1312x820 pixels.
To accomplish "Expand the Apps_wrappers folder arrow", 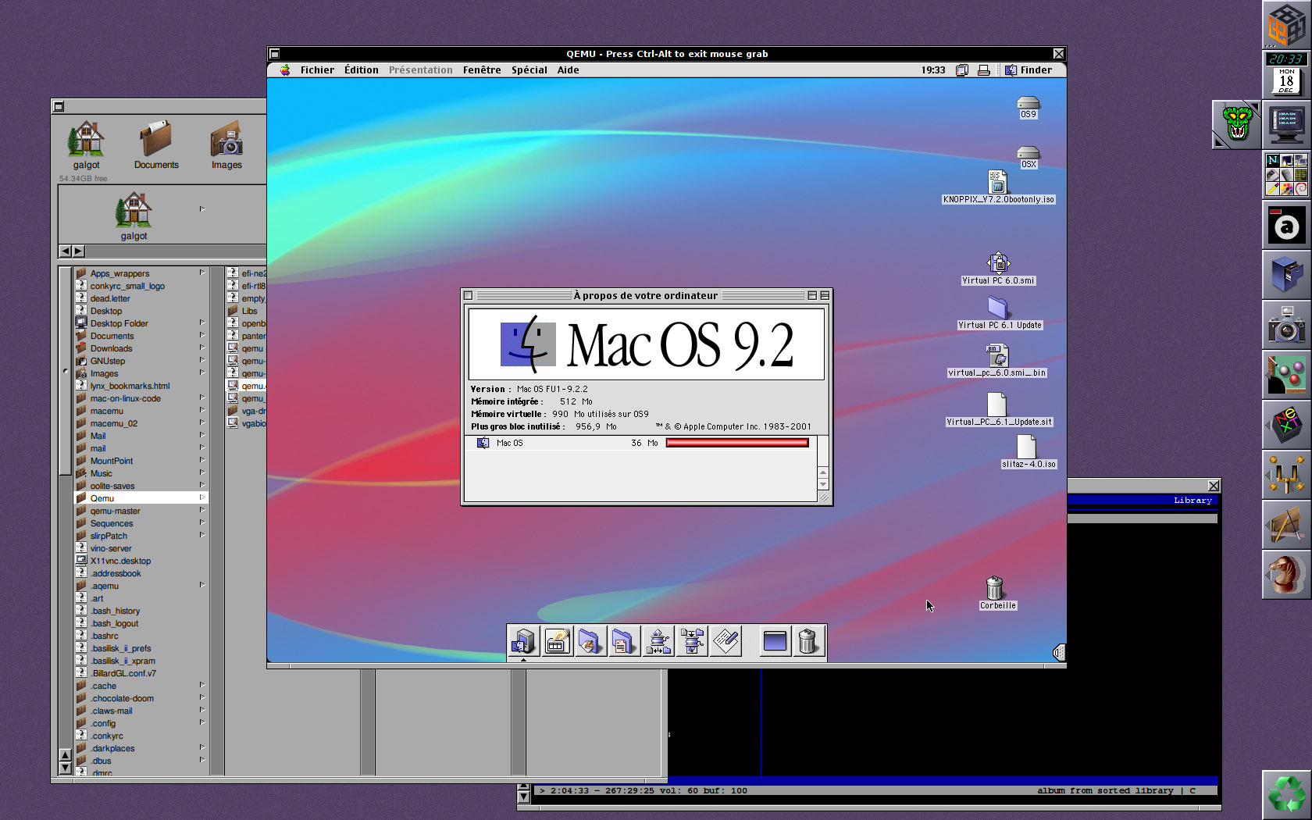I will coord(201,273).
